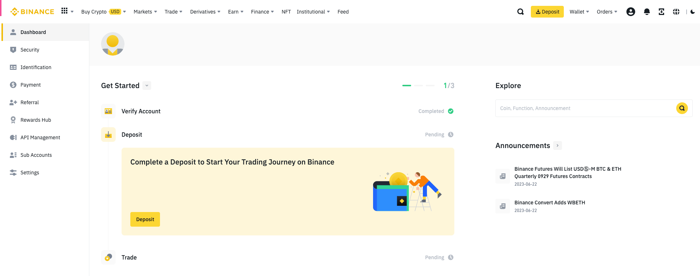The height and width of the screenshot is (276, 700).
Task: Click the Rewards Hub medal icon
Action: pos(13,120)
